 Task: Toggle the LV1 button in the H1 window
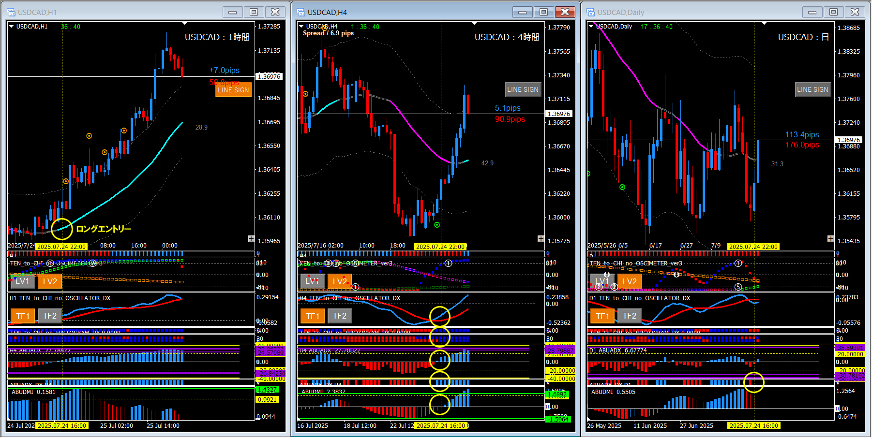(23, 281)
